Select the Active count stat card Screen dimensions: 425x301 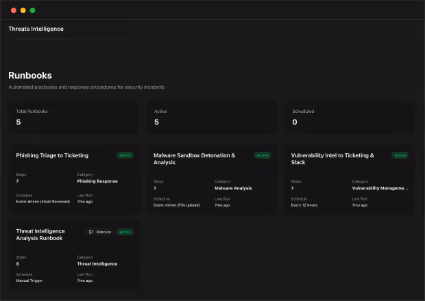click(x=212, y=118)
